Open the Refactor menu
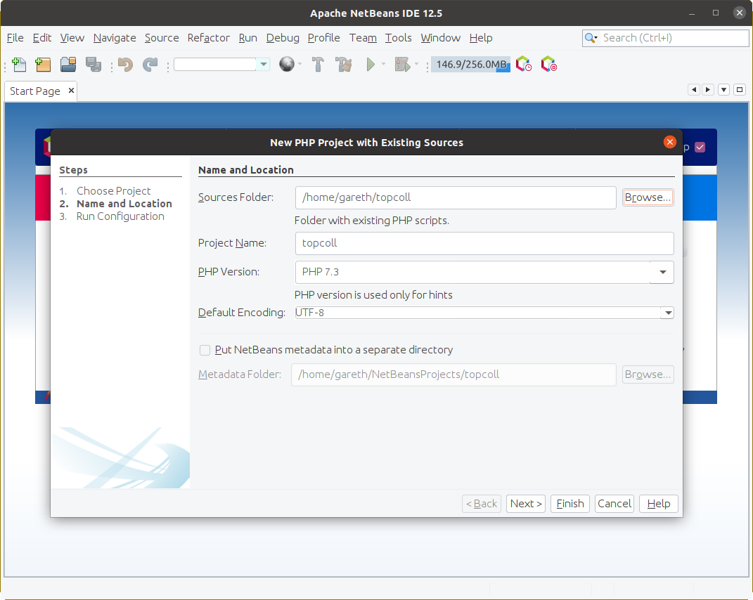 [208, 38]
